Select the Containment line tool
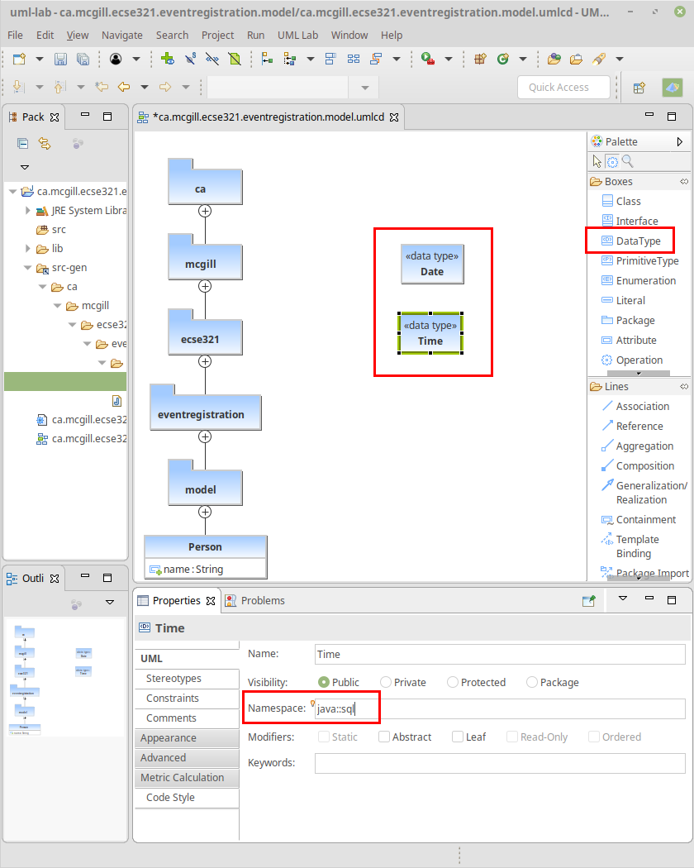 click(x=639, y=520)
